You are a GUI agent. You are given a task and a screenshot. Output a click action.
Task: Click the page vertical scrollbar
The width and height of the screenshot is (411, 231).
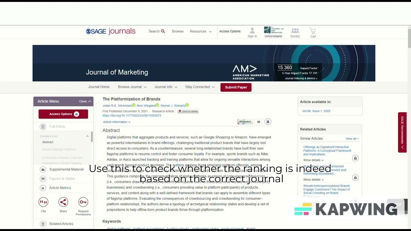point(409,38)
